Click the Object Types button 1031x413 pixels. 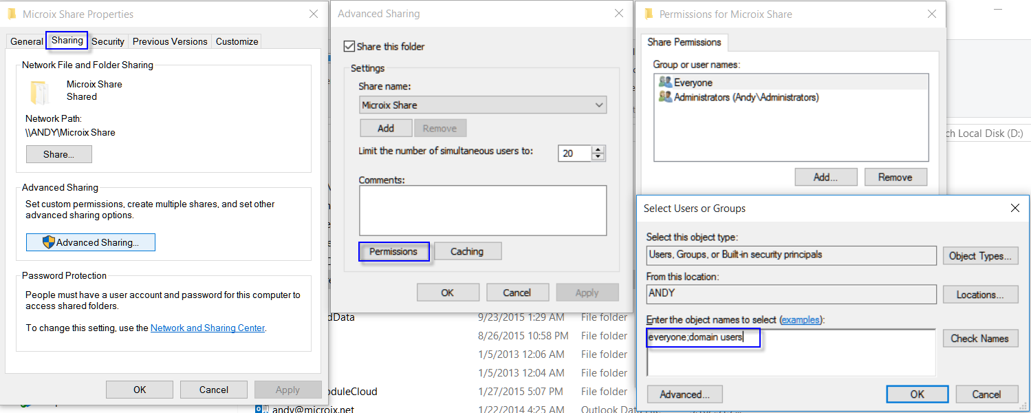pos(979,256)
